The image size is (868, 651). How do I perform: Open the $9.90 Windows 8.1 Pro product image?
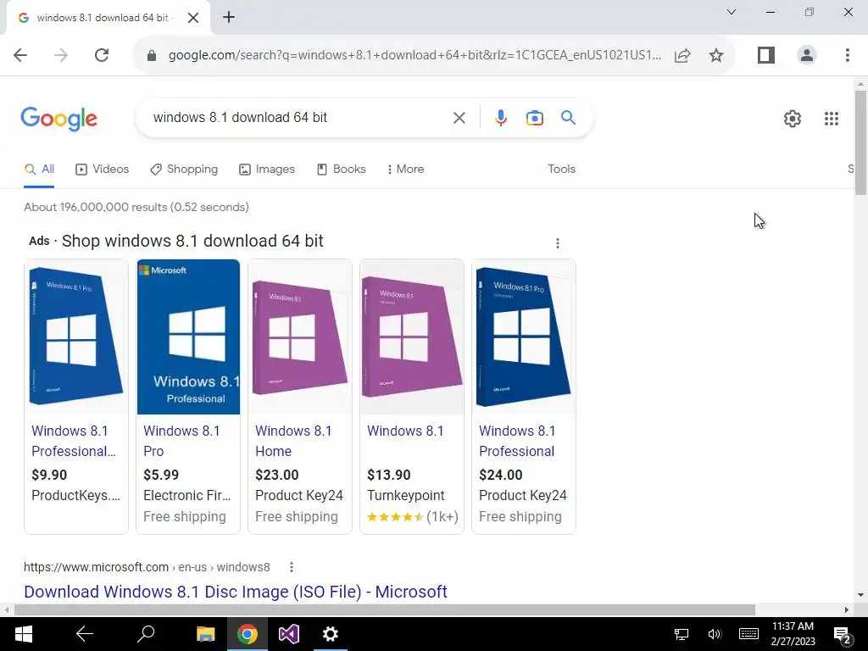click(x=76, y=336)
